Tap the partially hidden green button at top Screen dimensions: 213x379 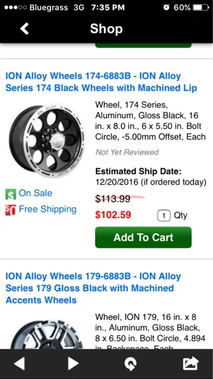click(143, 46)
